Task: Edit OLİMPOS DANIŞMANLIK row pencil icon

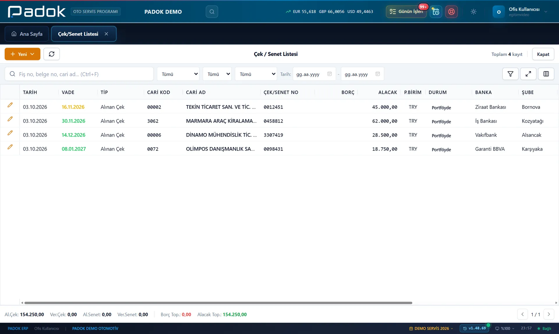Action: (10, 147)
